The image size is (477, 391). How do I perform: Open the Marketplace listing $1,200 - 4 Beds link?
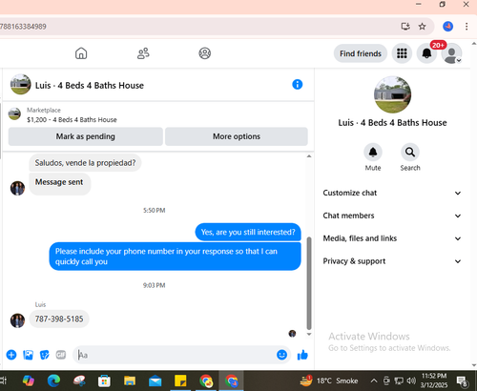(x=72, y=120)
